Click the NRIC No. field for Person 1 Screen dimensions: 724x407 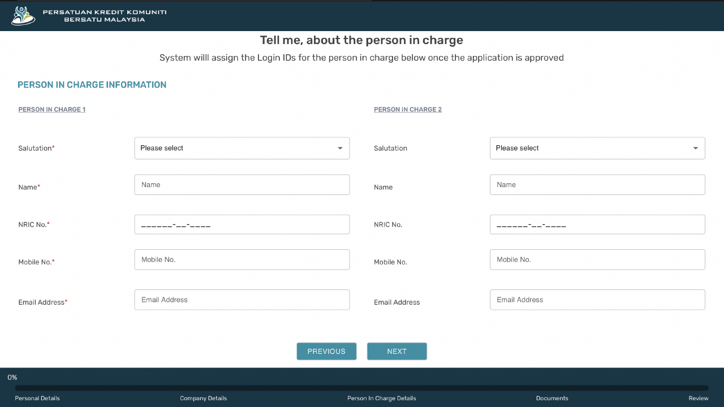[242, 224]
